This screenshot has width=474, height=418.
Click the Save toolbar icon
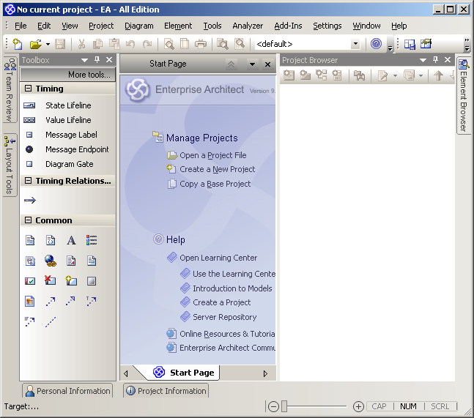(60, 44)
